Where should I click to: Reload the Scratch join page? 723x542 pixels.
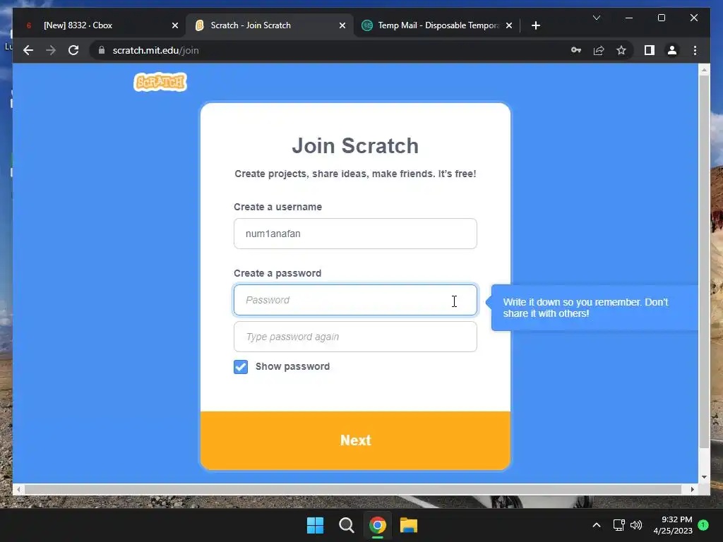73,50
